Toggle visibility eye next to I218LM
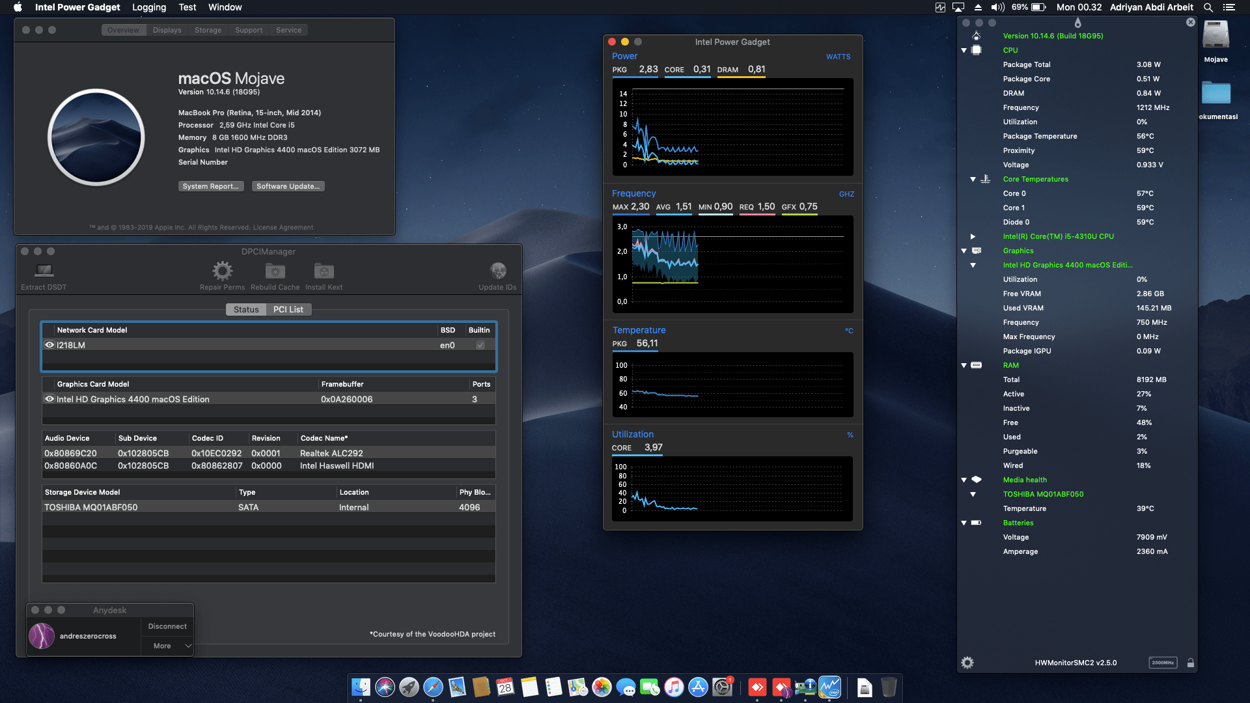The height and width of the screenshot is (703, 1250). pos(49,345)
